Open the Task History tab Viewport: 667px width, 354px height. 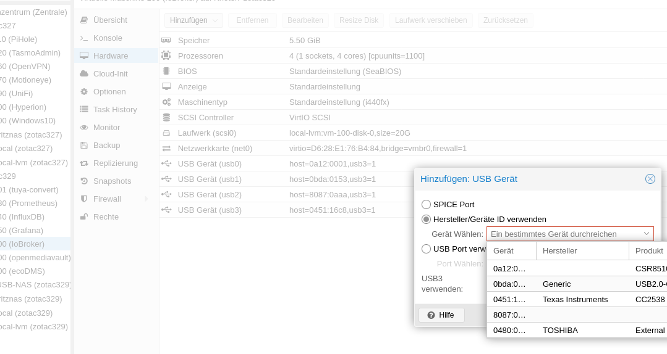(x=115, y=110)
